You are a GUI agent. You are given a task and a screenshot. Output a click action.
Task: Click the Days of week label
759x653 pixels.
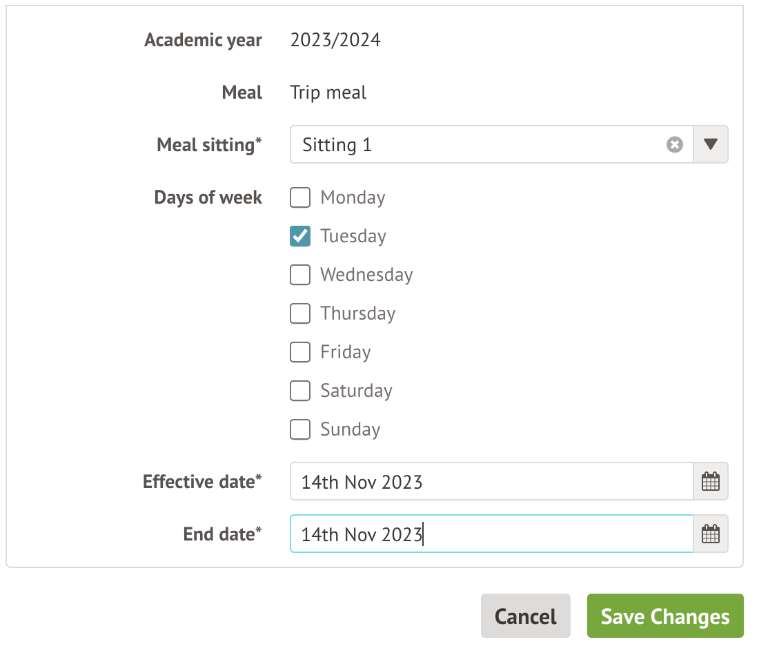208,198
